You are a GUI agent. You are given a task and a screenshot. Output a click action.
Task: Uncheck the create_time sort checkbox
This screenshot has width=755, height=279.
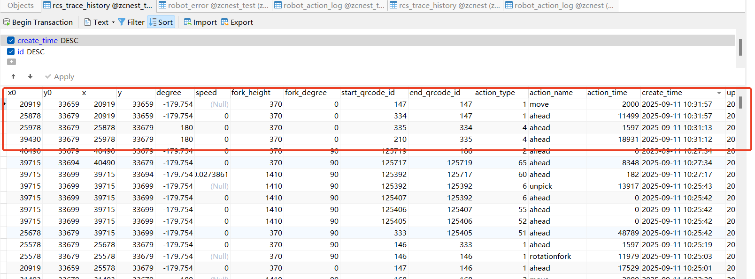(x=11, y=40)
